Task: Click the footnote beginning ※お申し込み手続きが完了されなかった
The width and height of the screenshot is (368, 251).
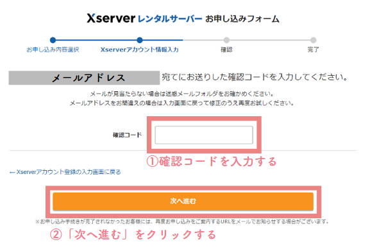Action: click(182, 221)
